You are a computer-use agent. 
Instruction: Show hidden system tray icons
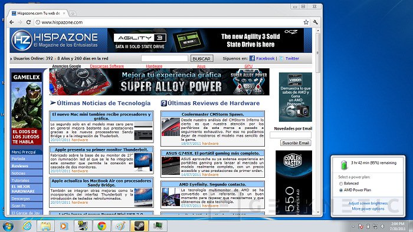pyautogui.click(x=353, y=226)
